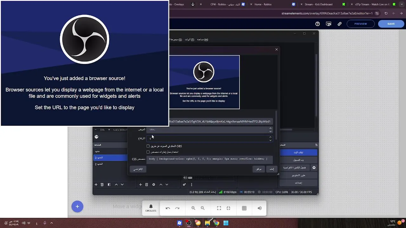Screen dimensions: 406x228
Task: Delete selected scene with trash icon
Action: 102,185
